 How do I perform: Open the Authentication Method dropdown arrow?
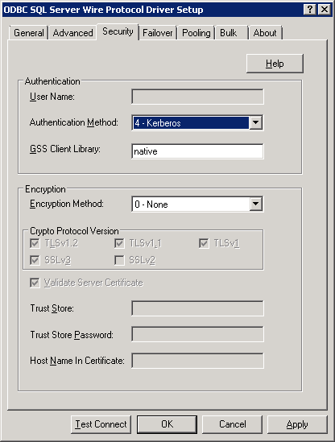tap(256, 122)
